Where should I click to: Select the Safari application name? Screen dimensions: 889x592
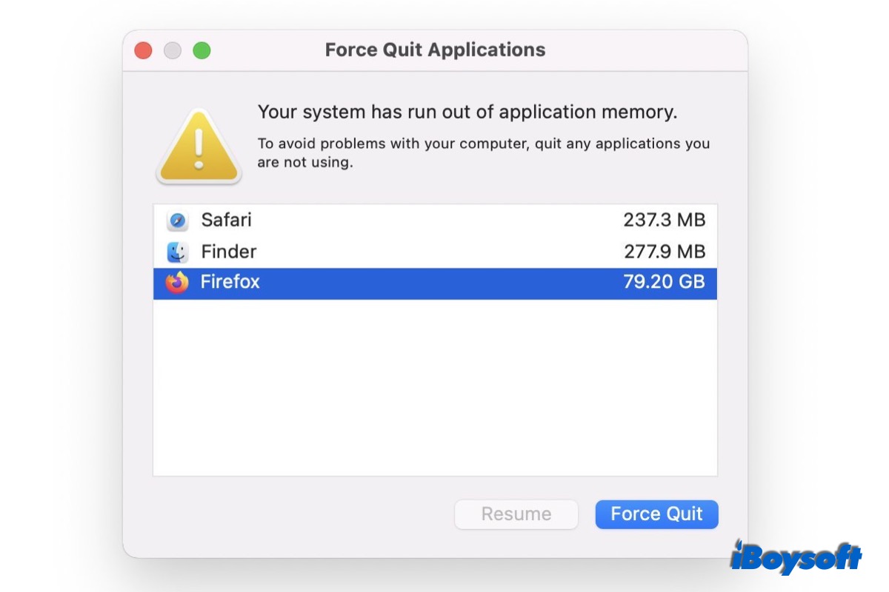coord(226,220)
